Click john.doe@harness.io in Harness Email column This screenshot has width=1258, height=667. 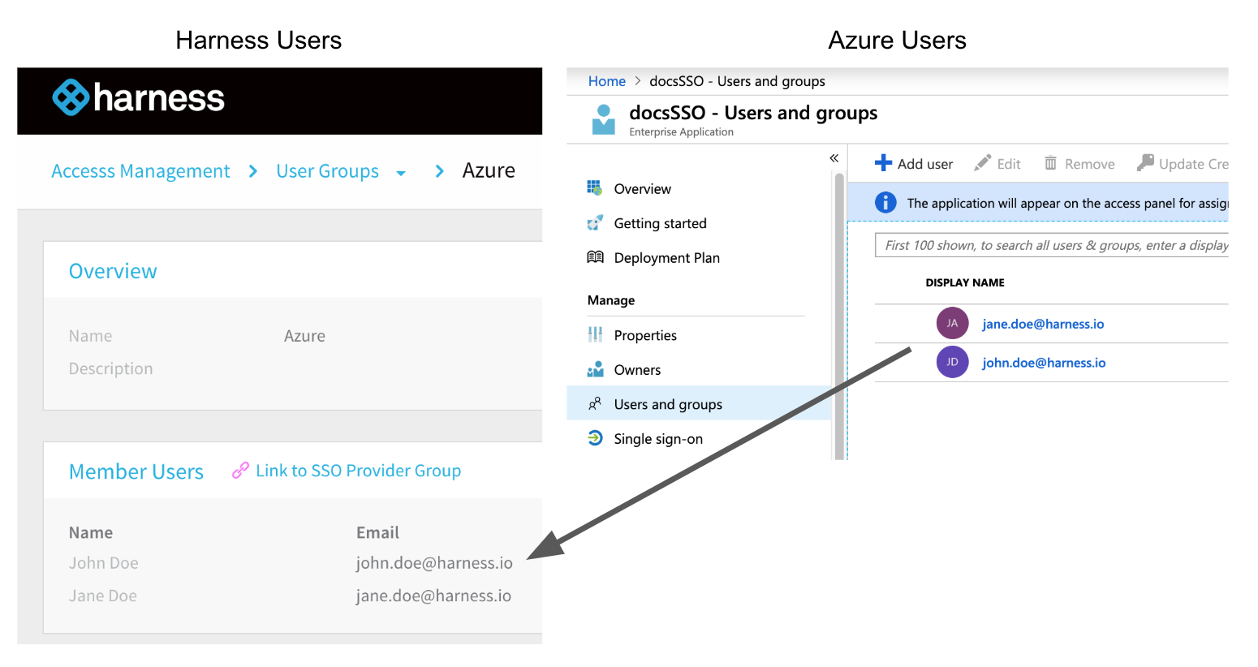tap(434, 563)
